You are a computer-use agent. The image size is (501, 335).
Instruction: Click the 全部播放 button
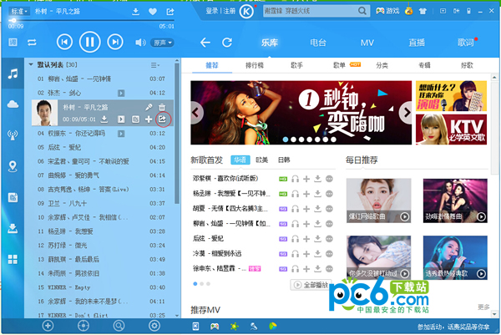coord(315,285)
